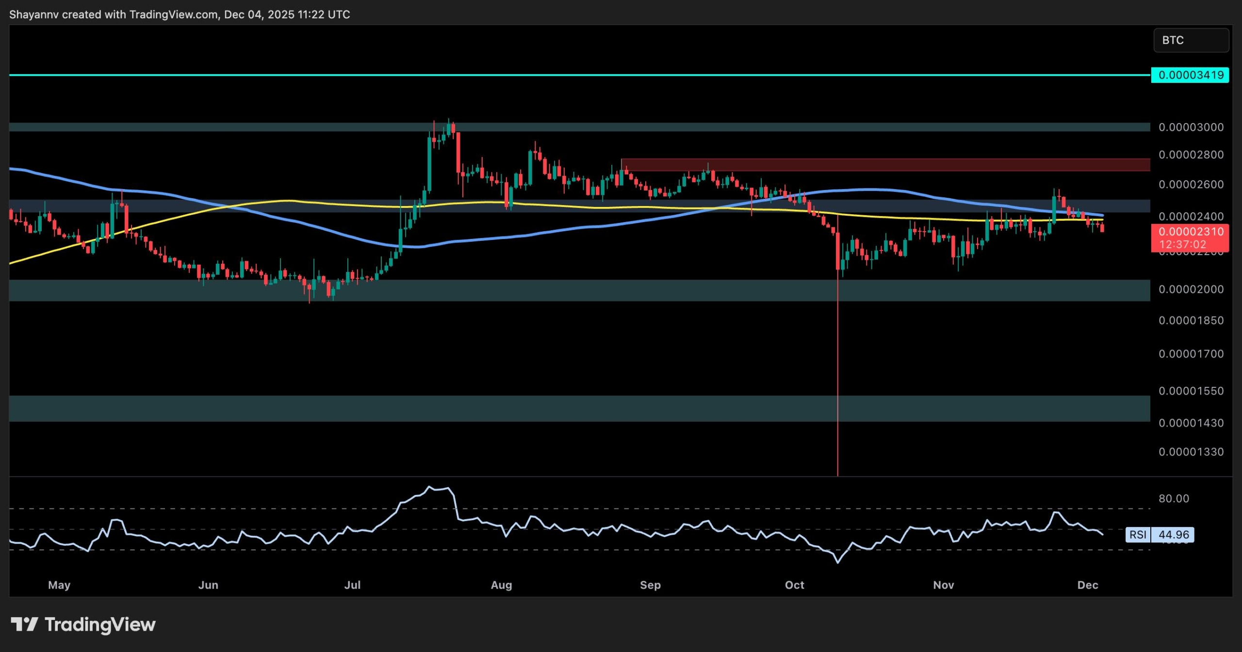
Task: Select the Oct month marker
Action: point(794,585)
